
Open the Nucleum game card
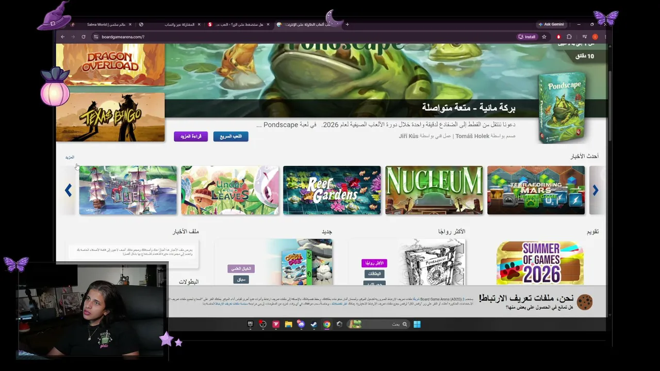[x=434, y=190]
